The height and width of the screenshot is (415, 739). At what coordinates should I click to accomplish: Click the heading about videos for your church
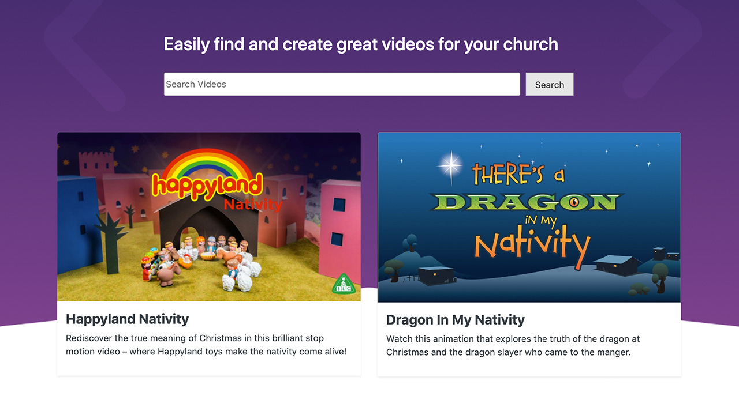tap(361, 44)
